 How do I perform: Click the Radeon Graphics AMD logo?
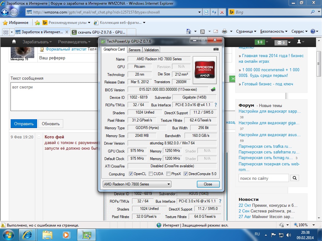[x=204, y=70]
